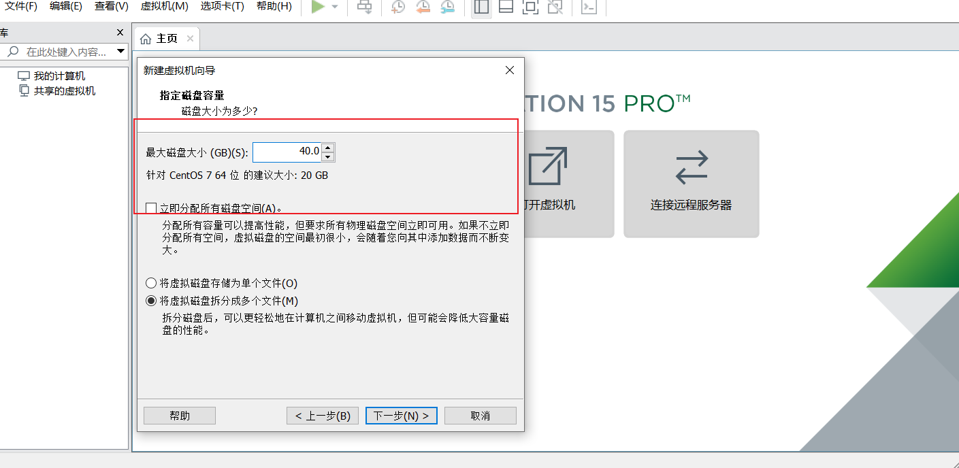Focus the library search input field
Viewport: 959px width, 468px height.
pyautogui.click(x=67, y=52)
